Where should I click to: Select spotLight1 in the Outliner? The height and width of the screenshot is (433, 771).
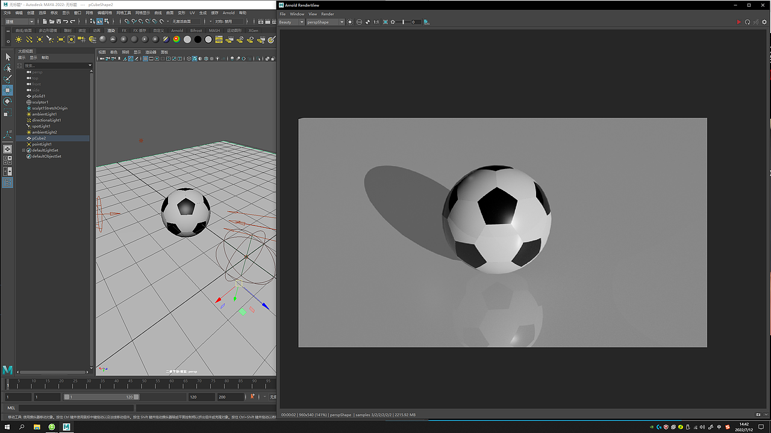pos(41,126)
